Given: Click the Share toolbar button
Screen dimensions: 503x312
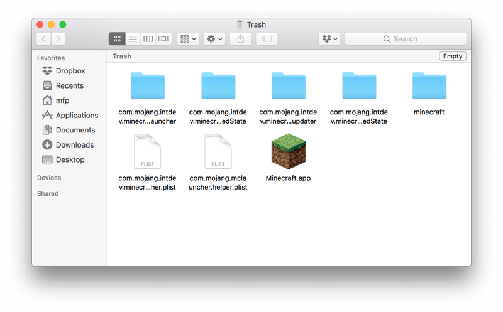Looking at the screenshot, I should point(241,39).
